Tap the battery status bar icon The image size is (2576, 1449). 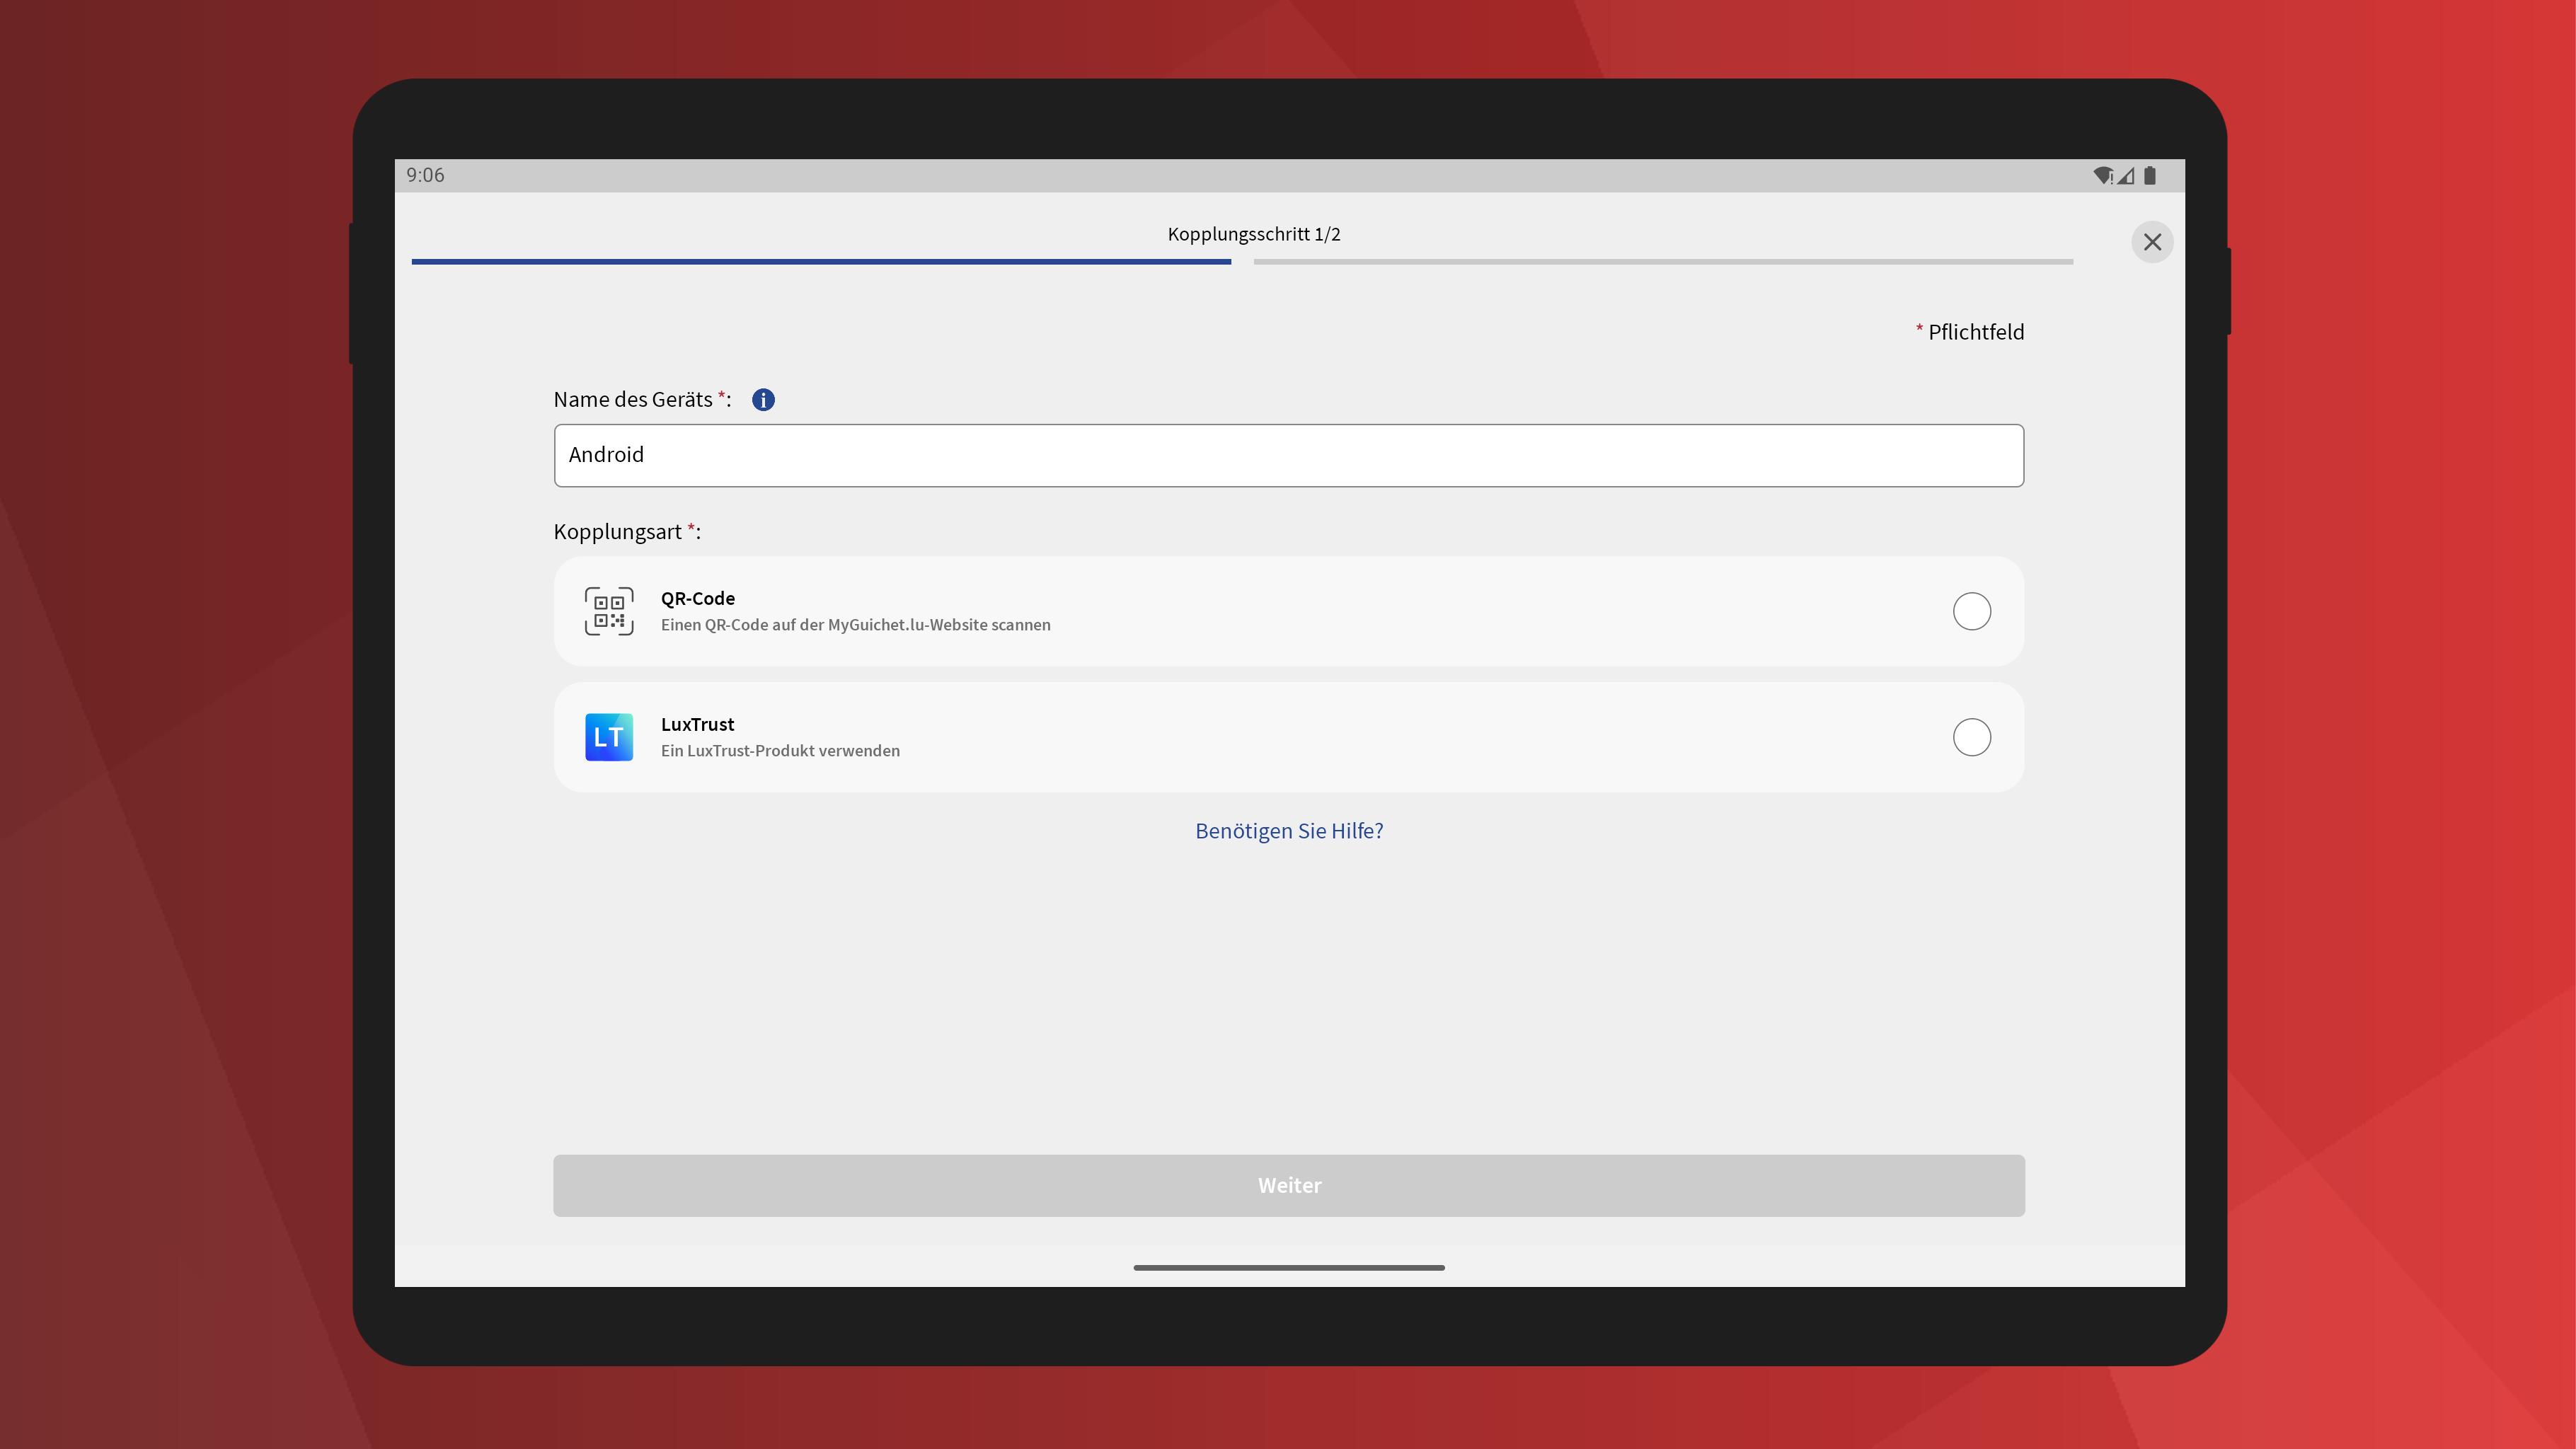tap(2150, 176)
